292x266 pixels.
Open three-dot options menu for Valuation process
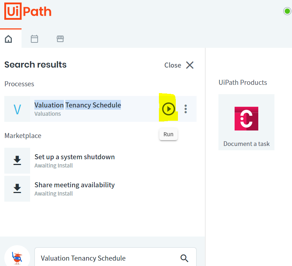(185, 109)
